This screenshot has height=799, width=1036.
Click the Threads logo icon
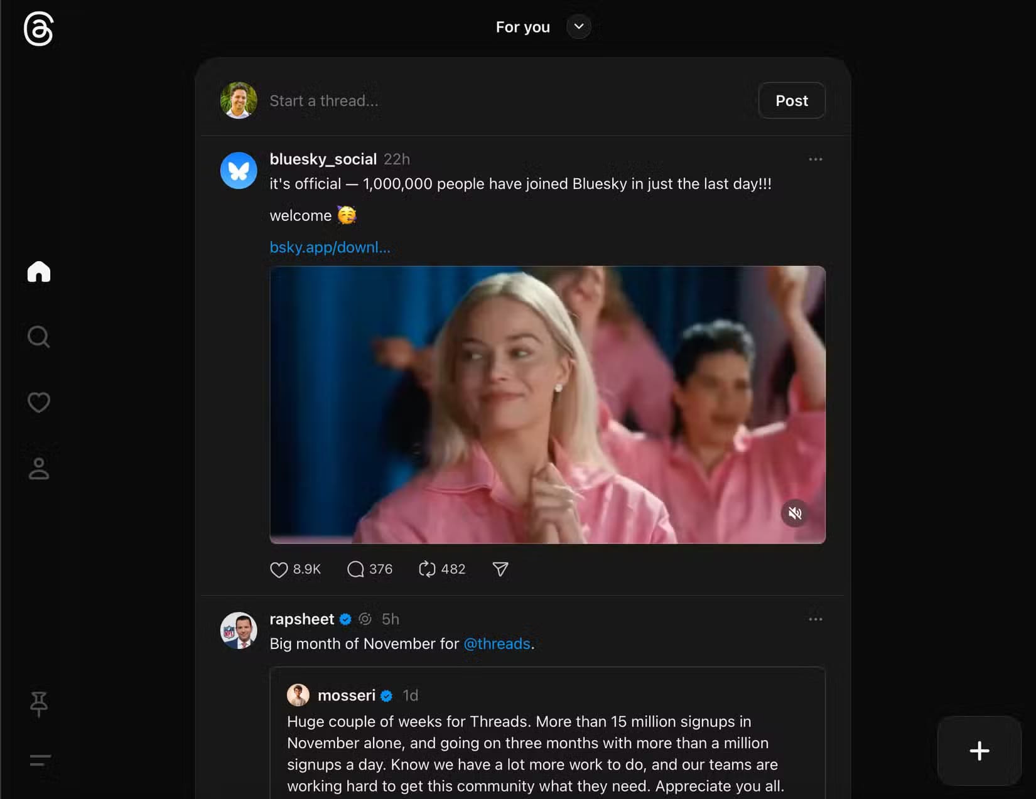38,29
